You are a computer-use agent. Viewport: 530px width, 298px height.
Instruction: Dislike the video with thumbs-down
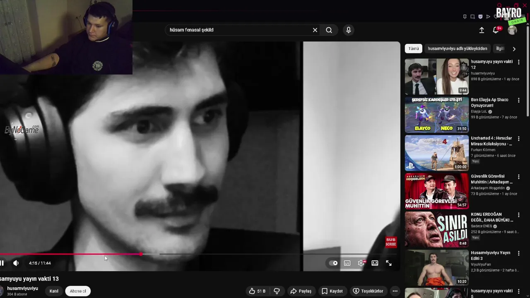pyautogui.click(x=277, y=291)
